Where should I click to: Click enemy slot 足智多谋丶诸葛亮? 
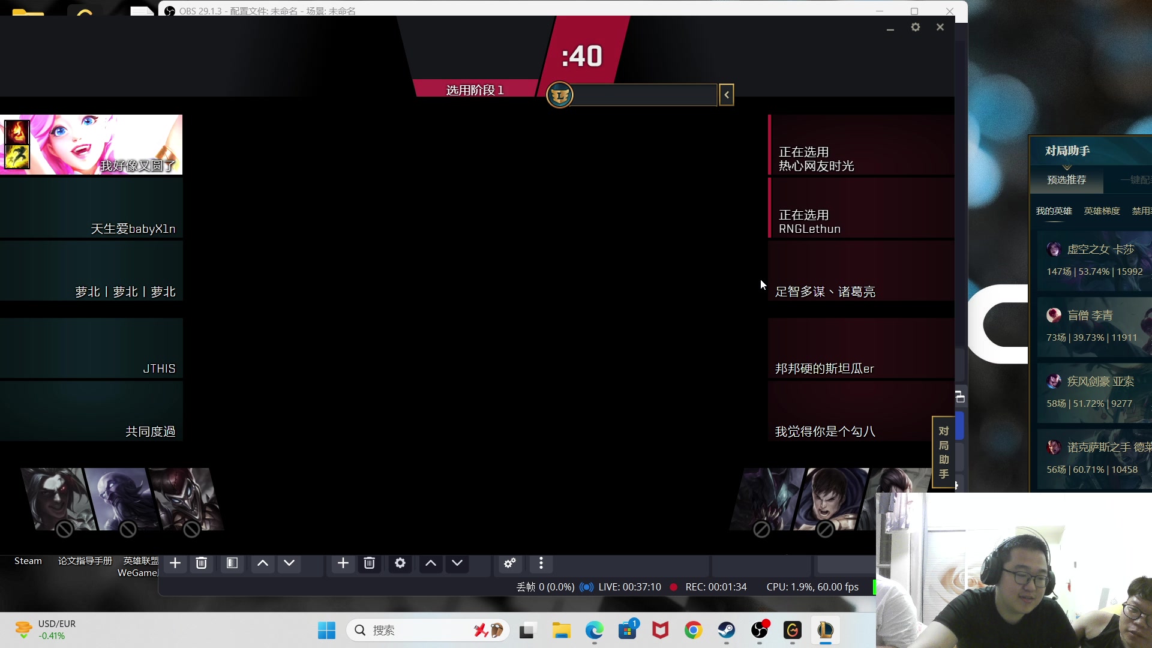click(x=861, y=271)
